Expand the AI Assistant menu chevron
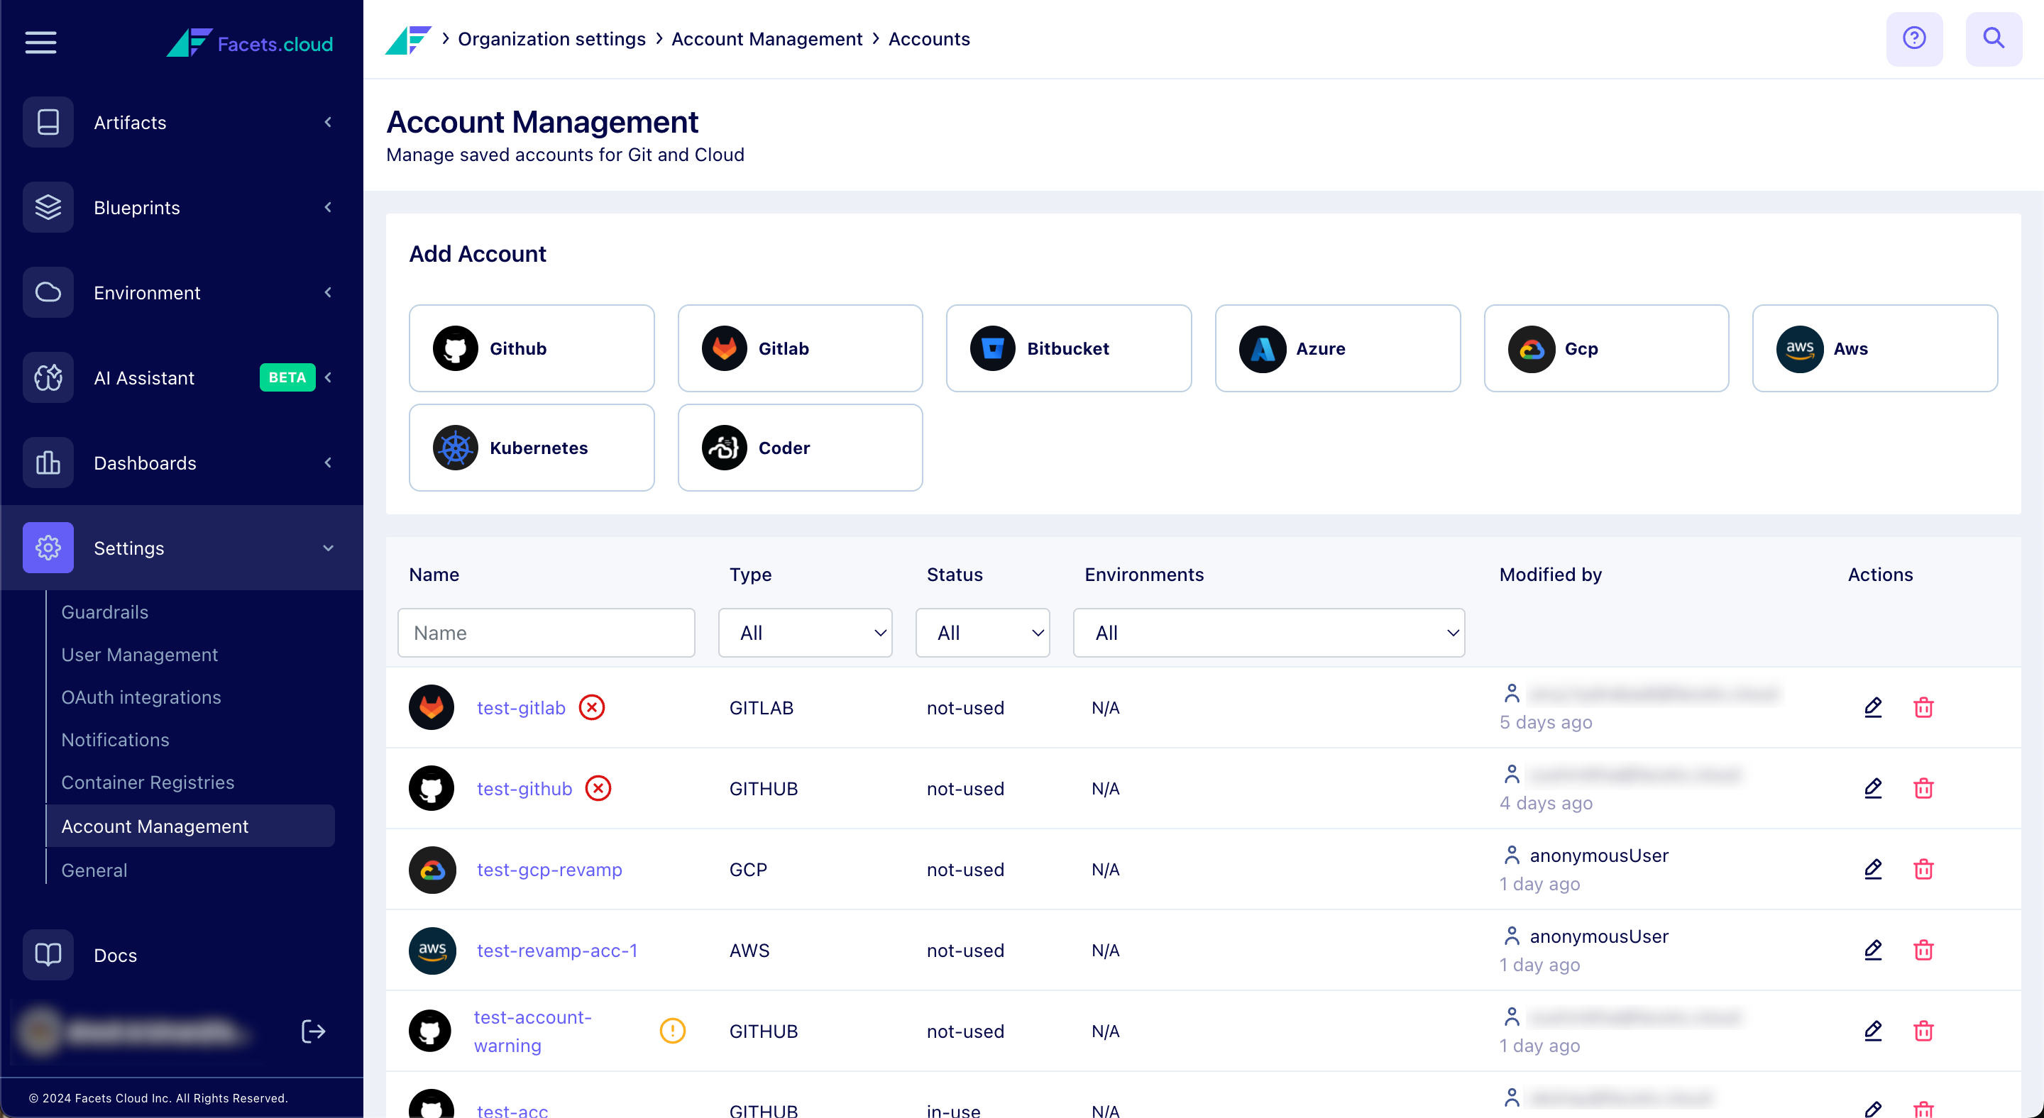This screenshot has width=2044, height=1118. [329, 377]
